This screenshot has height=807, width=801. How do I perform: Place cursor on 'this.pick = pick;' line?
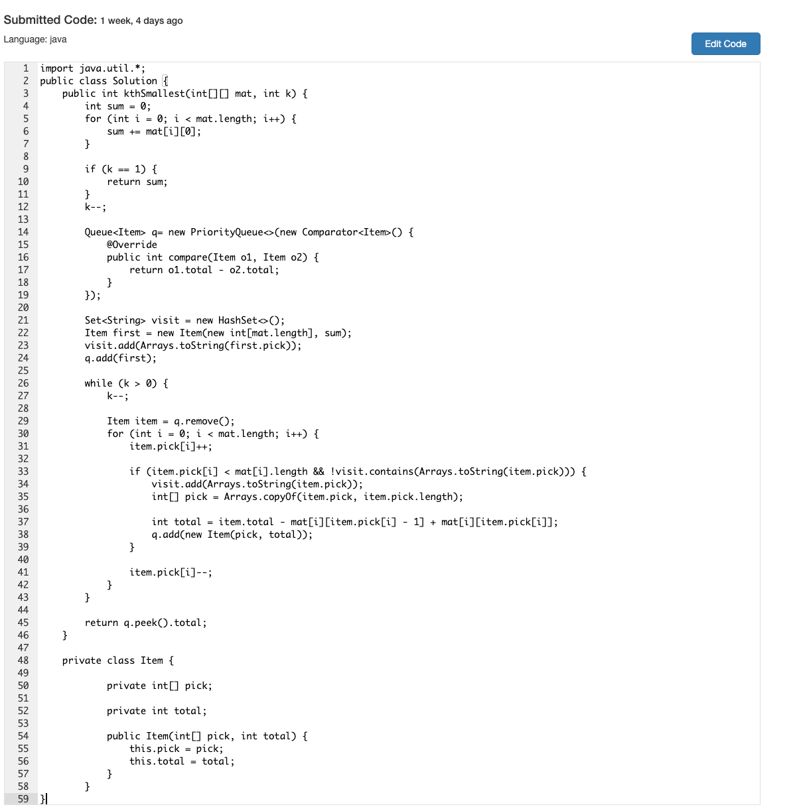click(x=176, y=749)
